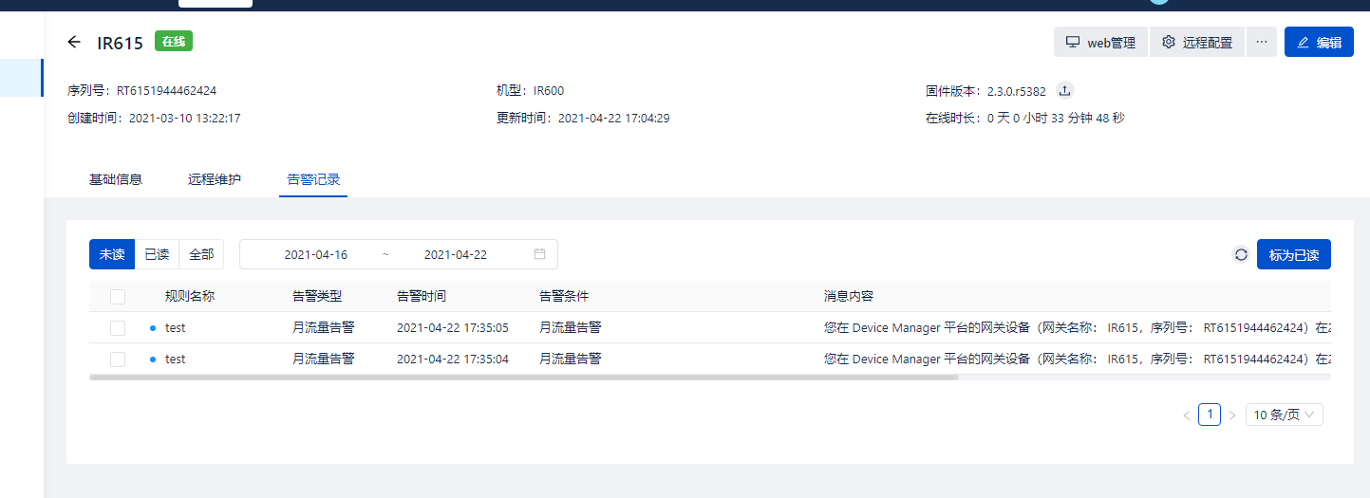The image size is (1370, 498).
Task: Check the first test alarm row checkbox
Action: click(118, 328)
